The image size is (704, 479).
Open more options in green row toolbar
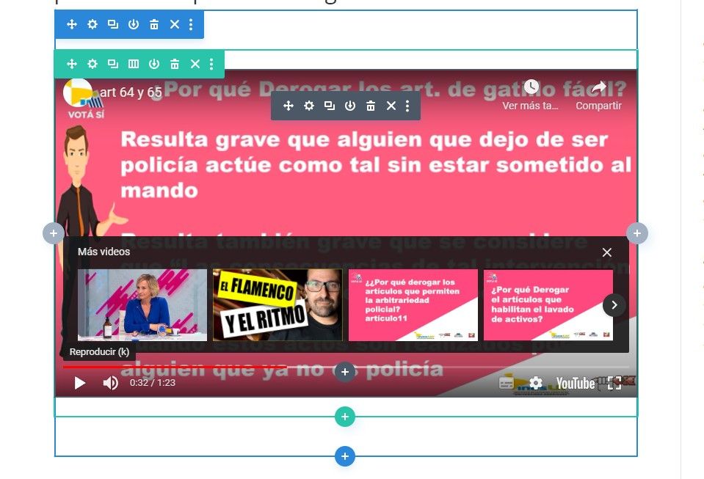[x=211, y=64]
